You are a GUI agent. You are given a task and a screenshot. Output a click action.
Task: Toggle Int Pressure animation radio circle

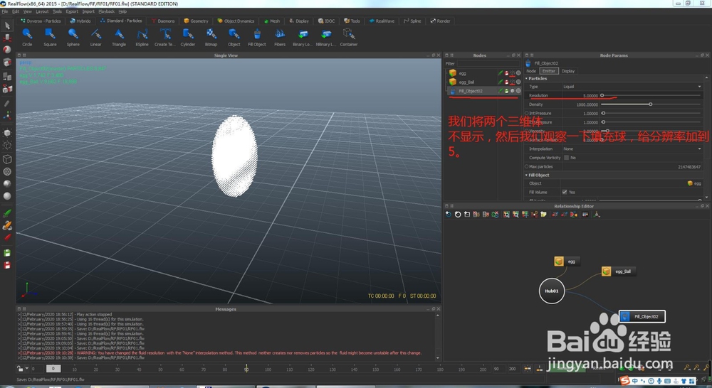(x=527, y=113)
